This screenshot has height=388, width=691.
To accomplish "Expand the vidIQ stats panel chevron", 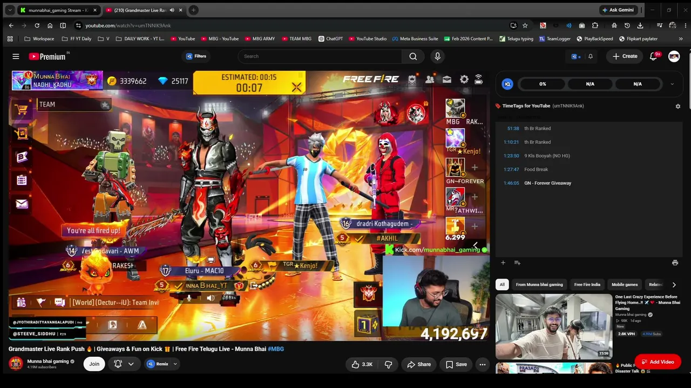I will pos(672,84).
